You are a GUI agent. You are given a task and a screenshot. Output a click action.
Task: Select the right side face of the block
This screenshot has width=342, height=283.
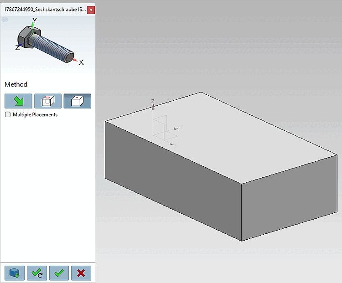(289, 197)
